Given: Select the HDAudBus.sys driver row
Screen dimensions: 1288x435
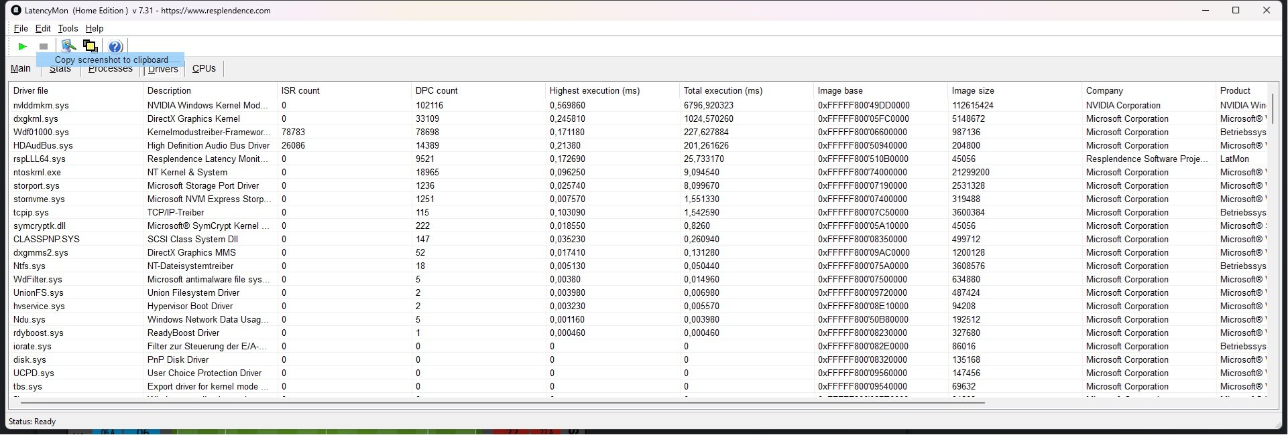Looking at the screenshot, I should pyautogui.click(x=638, y=145).
